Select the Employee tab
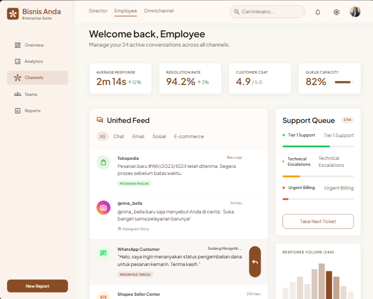This screenshot has width=373, height=299. coord(125,11)
